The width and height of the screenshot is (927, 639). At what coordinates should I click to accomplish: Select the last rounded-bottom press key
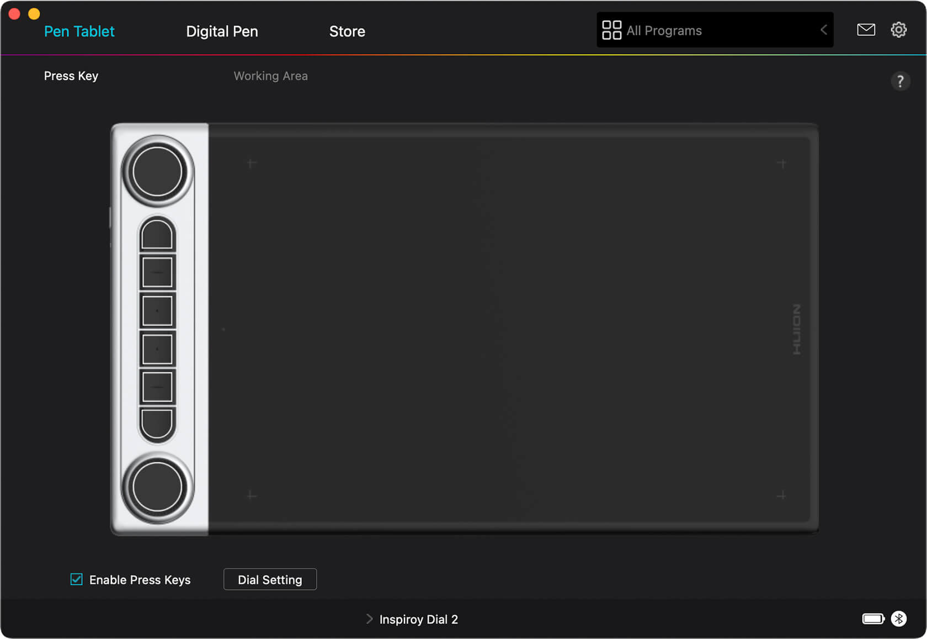pos(157,424)
